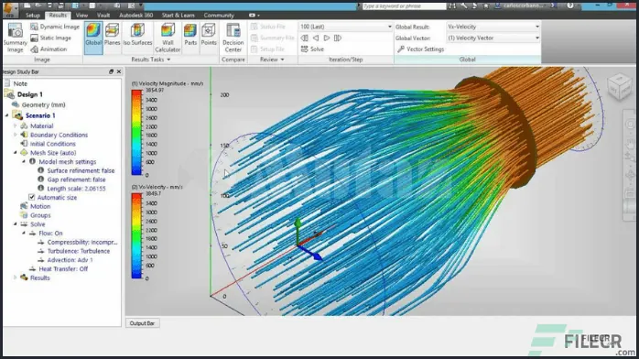Open the Status File review
Screen dimensions: 639x359
[x=268, y=27]
